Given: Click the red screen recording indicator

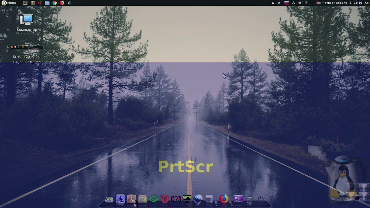Looking at the screenshot, I should (319, 3).
